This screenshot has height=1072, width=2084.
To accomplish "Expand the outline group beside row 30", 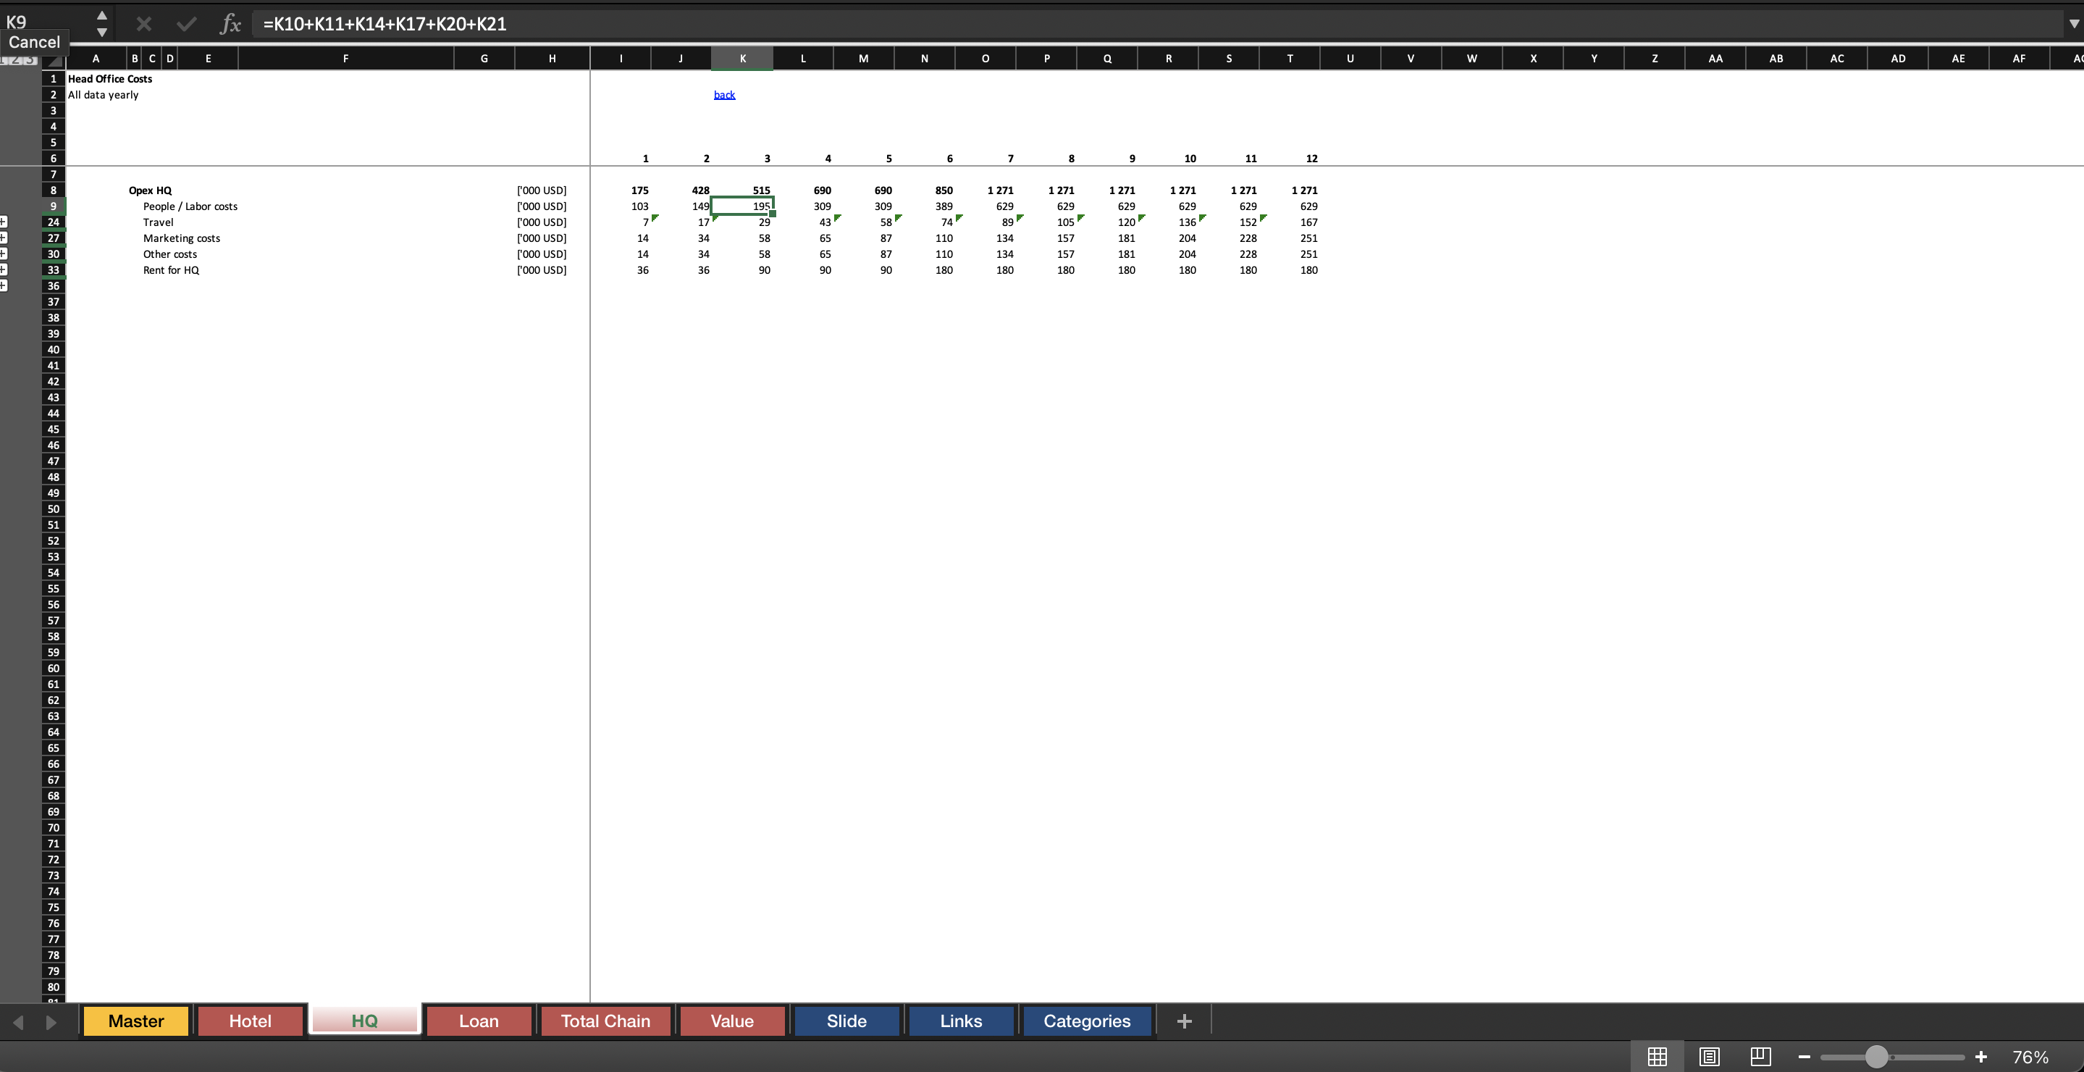I will coord(4,254).
